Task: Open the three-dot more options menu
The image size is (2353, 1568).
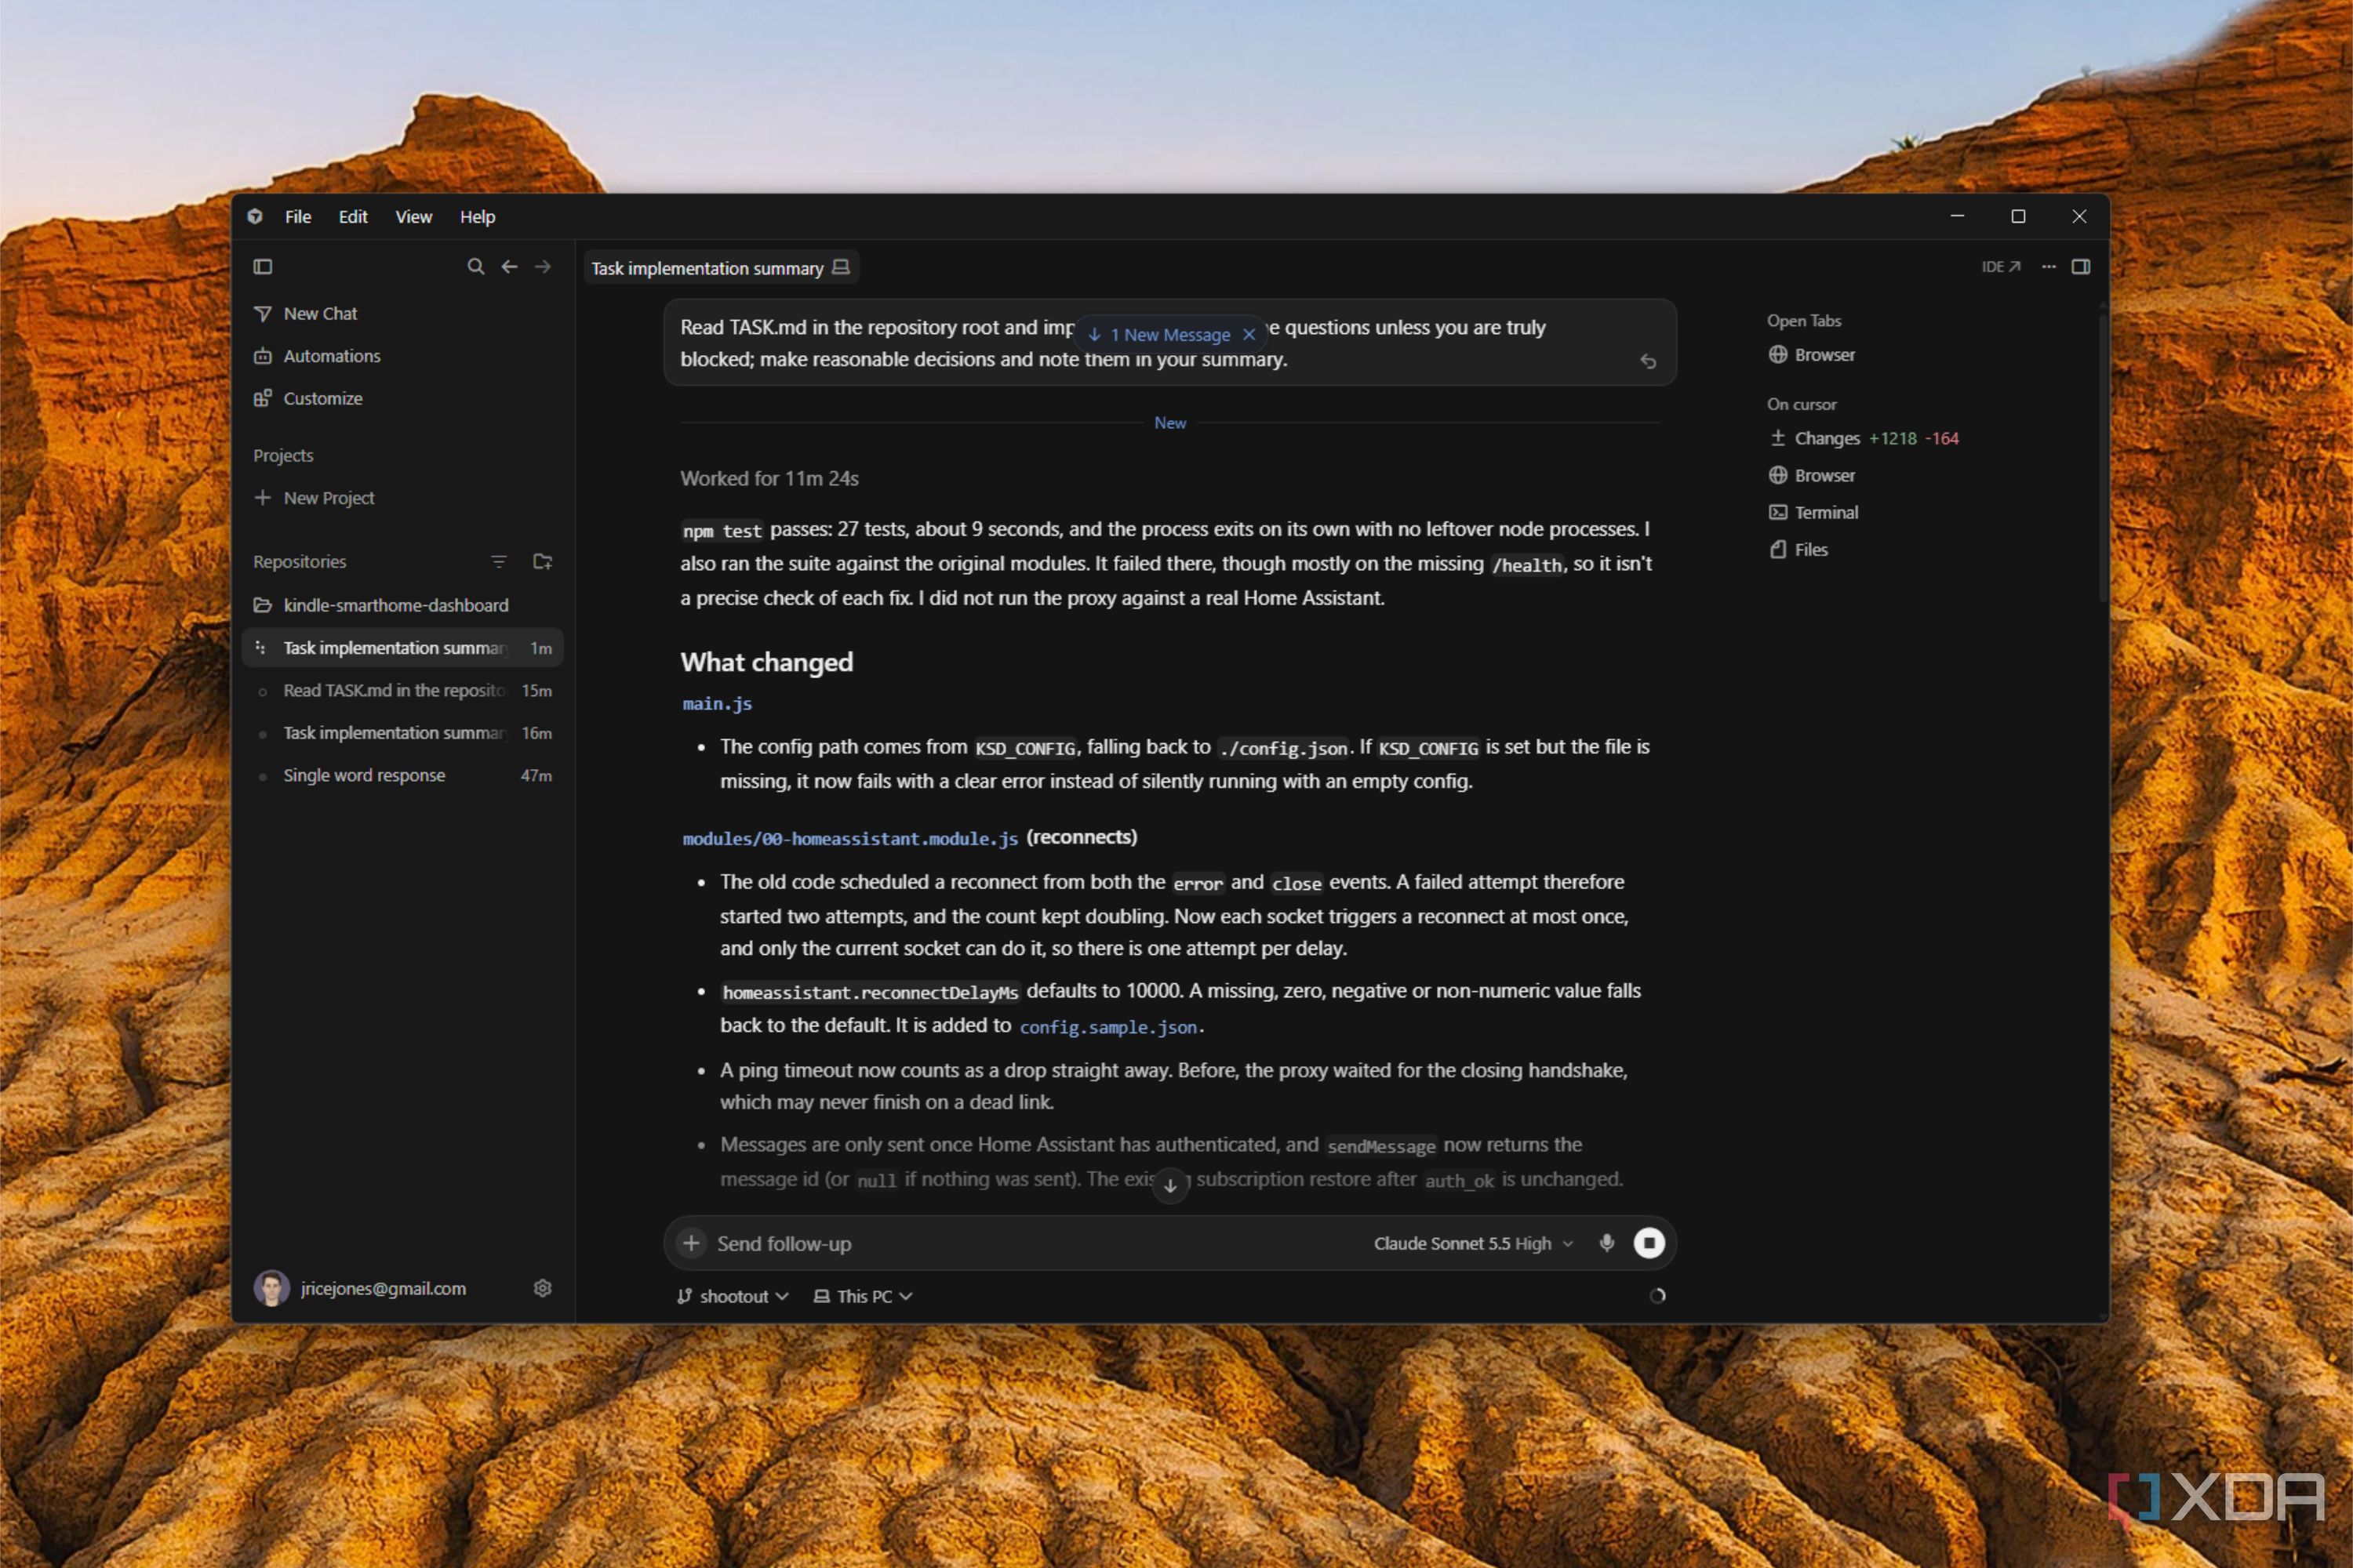Action: (x=2049, y=267)
